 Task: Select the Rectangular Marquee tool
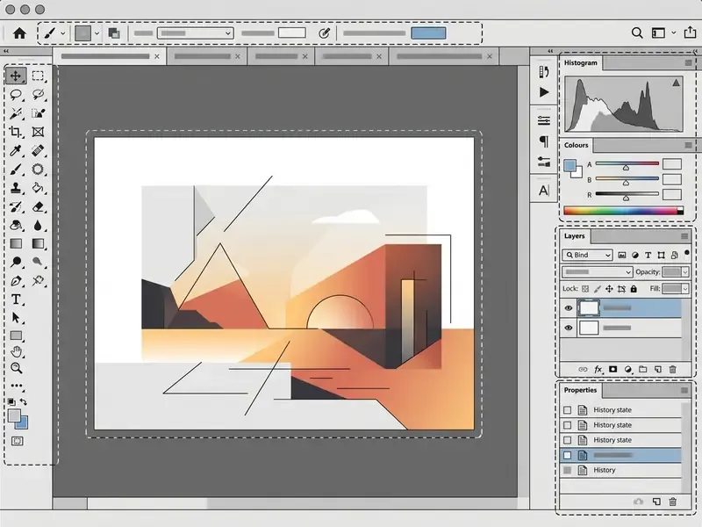tap(38, 76)
